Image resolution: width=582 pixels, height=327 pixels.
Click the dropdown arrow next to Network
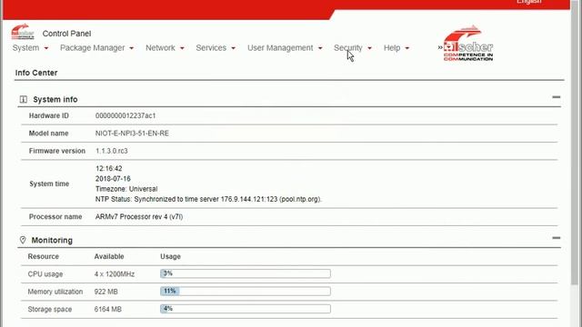point(182,48)
